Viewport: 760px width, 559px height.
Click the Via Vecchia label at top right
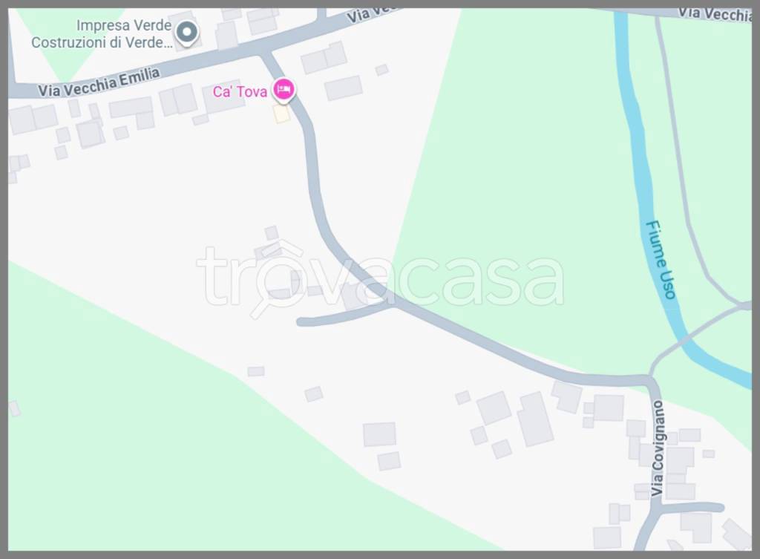coord(715,14)
